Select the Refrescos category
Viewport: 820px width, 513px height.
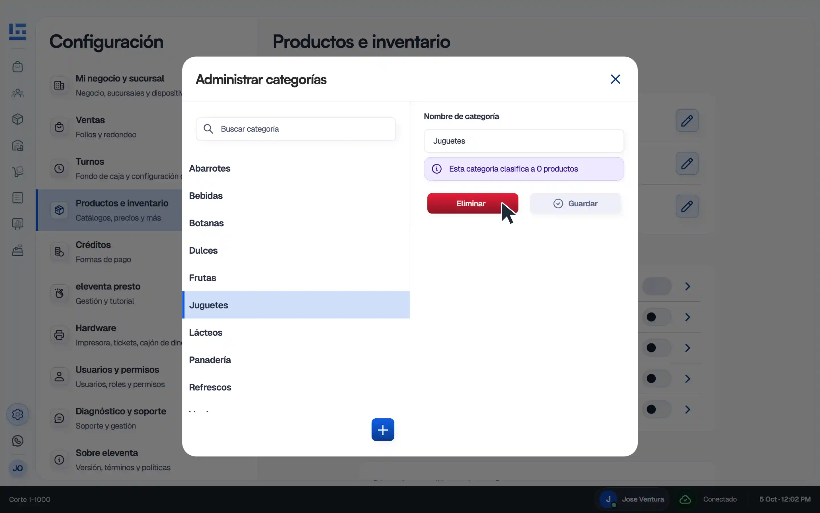click(x=296, y=387)
